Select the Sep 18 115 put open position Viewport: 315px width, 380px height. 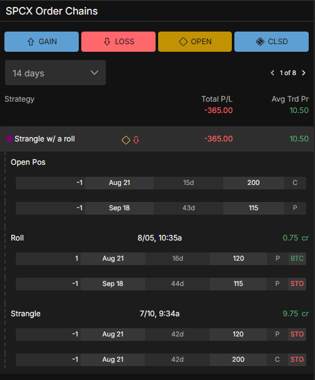[161, 208]
